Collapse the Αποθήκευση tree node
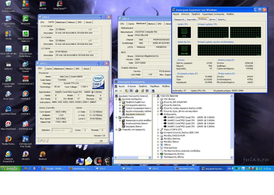The image size is (274, 195). click(x=116, y=117)
